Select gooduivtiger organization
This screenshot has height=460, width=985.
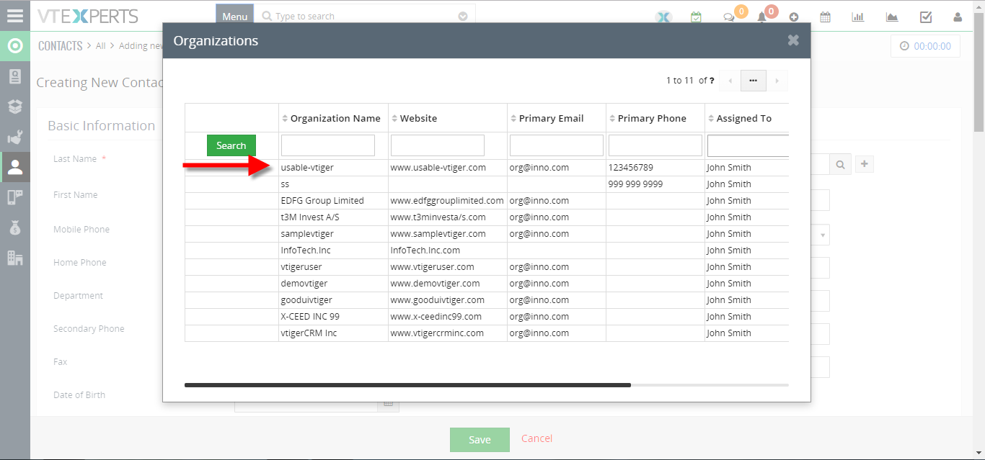[x=306, y=300]
